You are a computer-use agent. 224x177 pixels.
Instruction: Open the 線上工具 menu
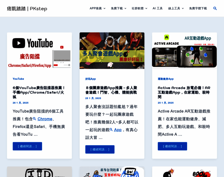(174, 9)
